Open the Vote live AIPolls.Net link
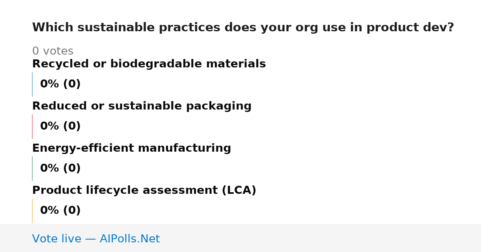Viewport: 481px width, 252px height. click(96, 239)
